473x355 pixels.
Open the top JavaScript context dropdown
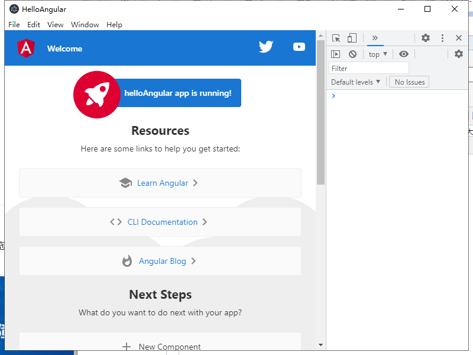378,54
